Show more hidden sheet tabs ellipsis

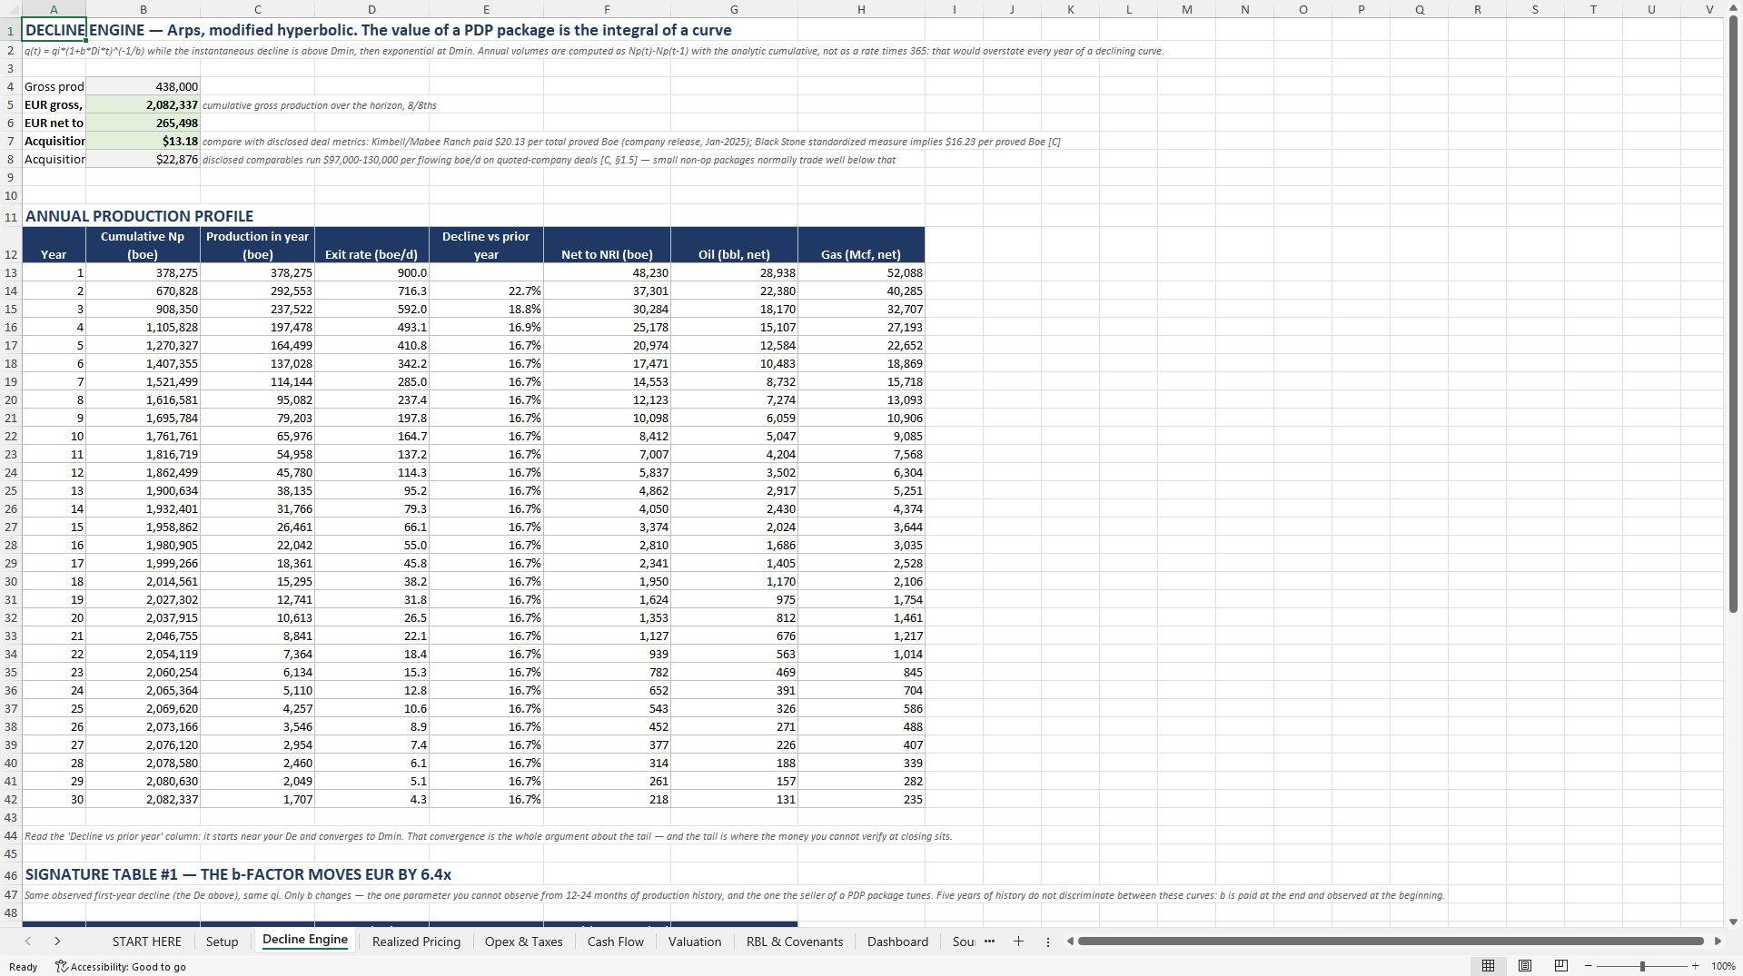click(x=989, y=941)
